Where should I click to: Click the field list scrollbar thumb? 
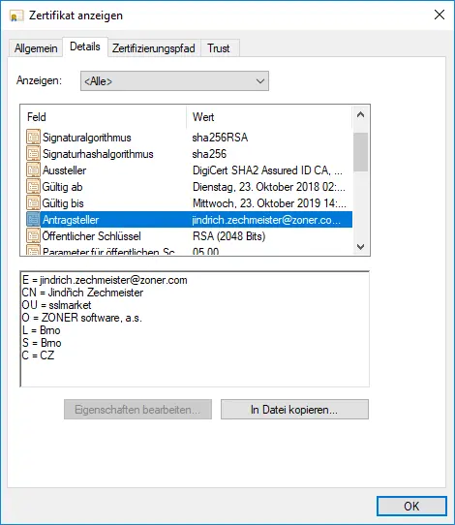pyautogui.click(x=361, y=152)
